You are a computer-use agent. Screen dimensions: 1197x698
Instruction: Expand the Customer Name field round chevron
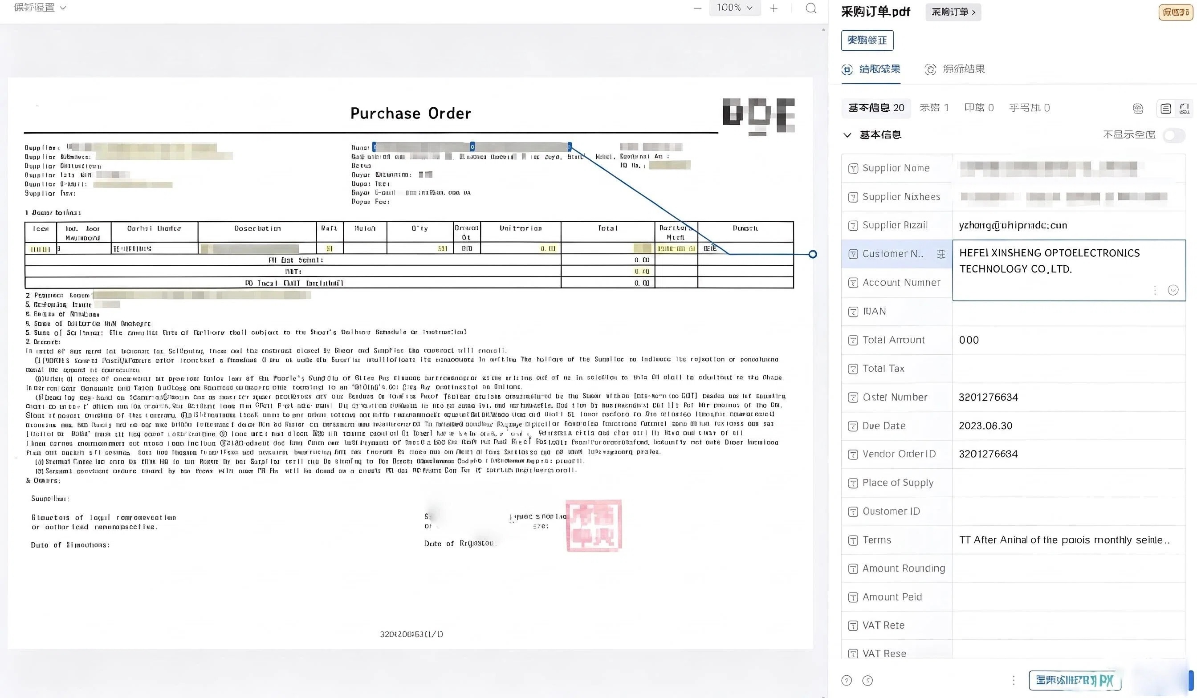pos(1173,290)
